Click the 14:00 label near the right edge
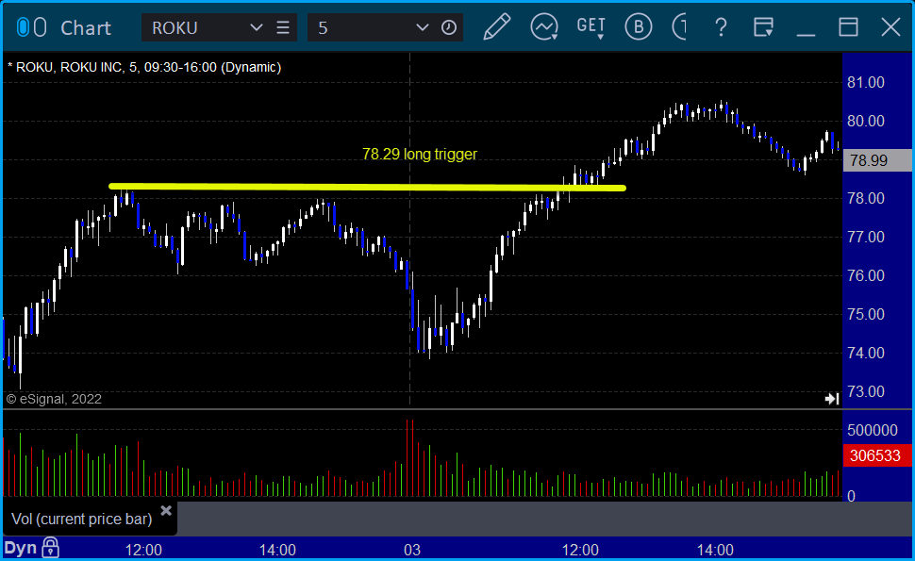Screen dimensions: 915x561 pyautogui.click(x=715, y=550)
